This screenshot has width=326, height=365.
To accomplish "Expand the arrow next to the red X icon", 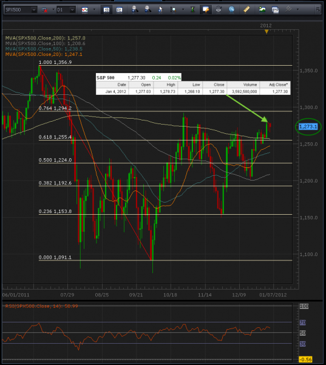I will click(x=53, y=10).
